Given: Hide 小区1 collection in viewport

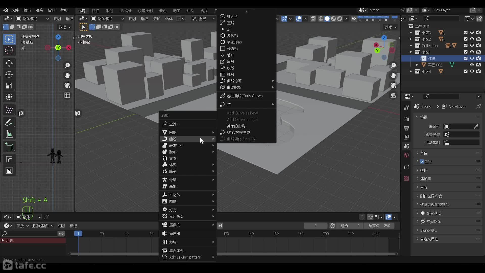Looking at the screenshot, I should pyautogui.click(x=472, y=52).
